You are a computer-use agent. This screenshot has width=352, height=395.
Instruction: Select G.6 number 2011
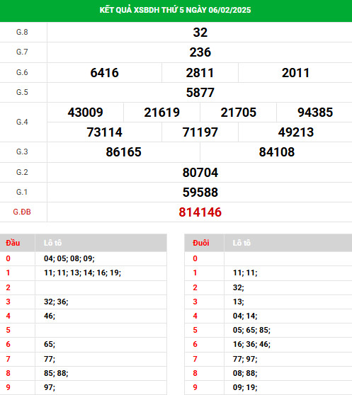[x=295, y=73]
